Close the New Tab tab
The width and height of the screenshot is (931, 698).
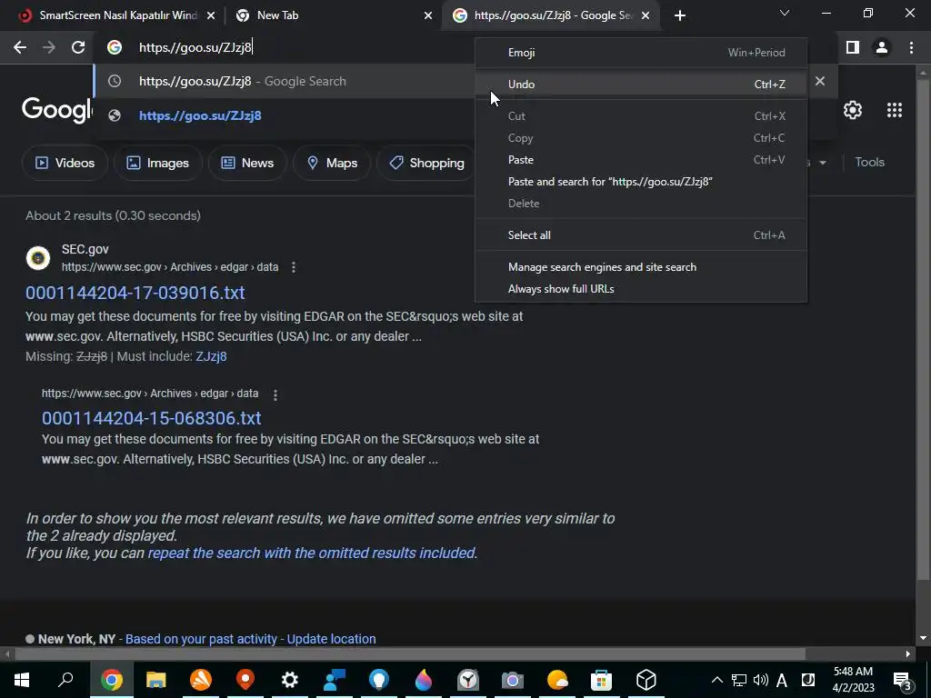(428, 16)
